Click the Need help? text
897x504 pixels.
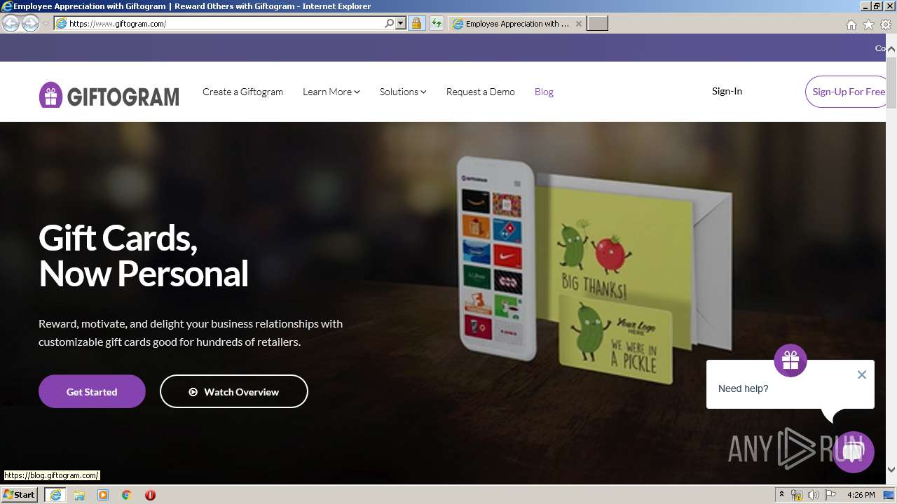pos(743,388)
